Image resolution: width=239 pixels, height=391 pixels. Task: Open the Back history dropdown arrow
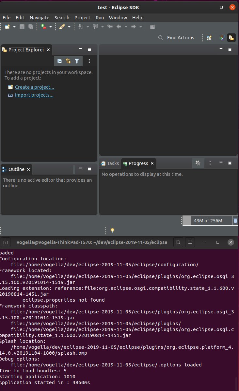(x=126, y=27)
